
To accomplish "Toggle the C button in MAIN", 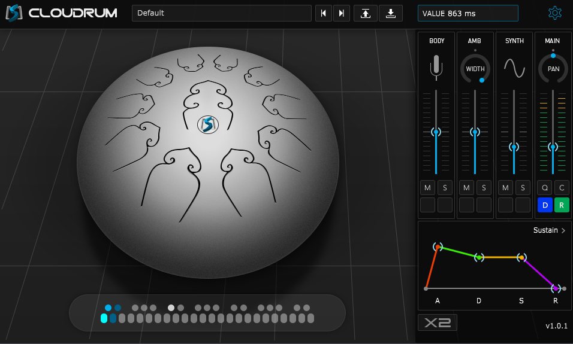I will pos(562,187).
